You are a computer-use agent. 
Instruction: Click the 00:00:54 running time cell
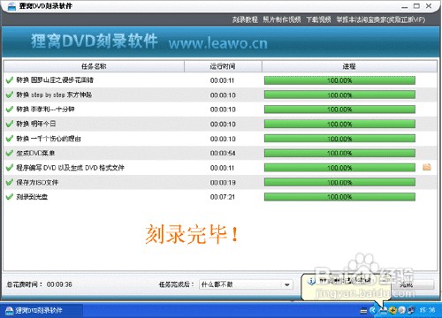(x=223, y=153)
